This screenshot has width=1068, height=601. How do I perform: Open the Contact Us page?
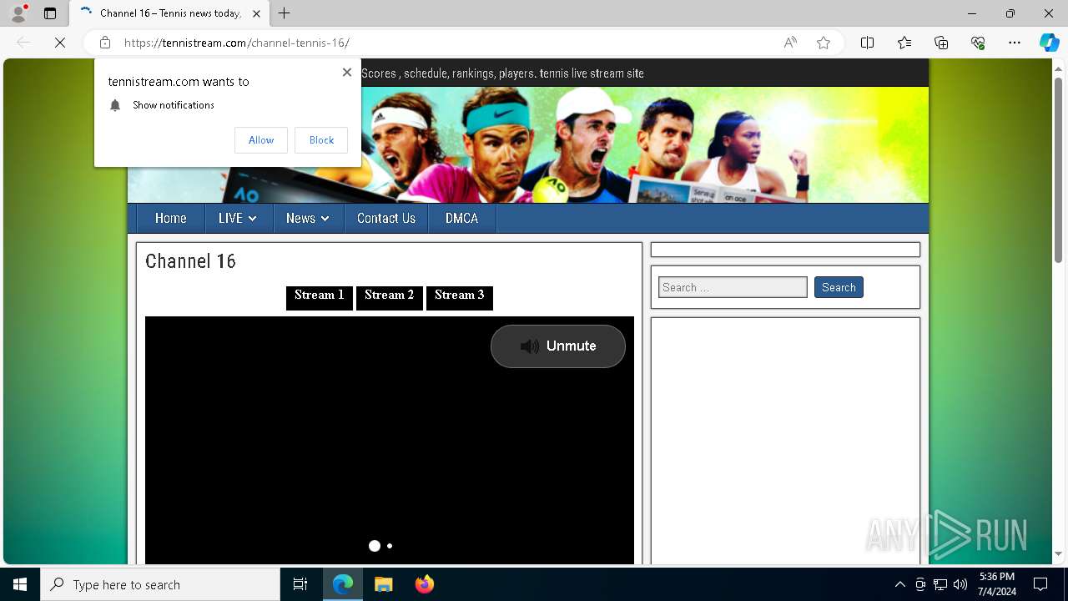386,218
